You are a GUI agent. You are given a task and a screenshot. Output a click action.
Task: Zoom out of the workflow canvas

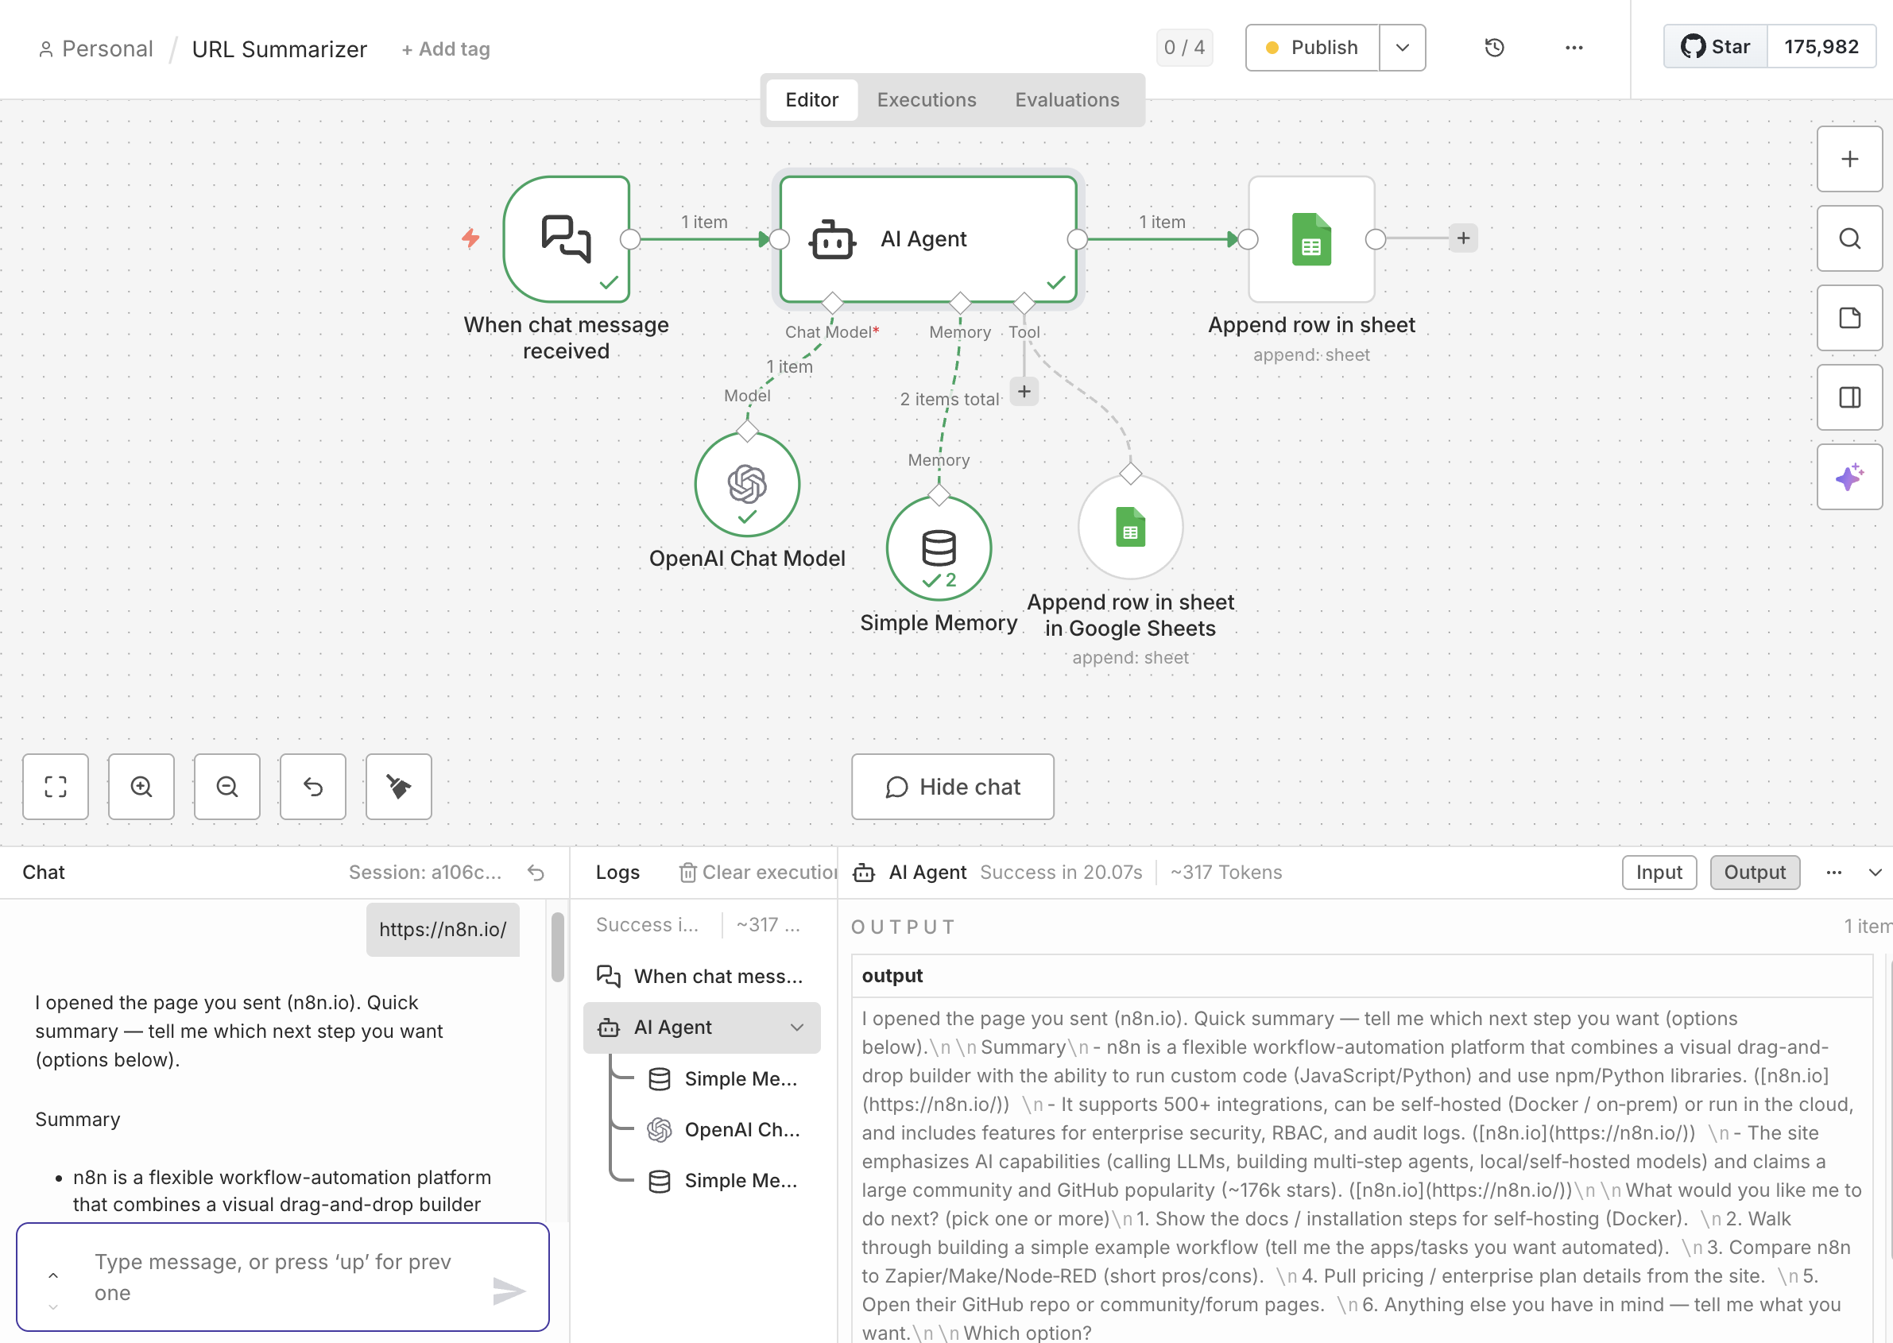pyautogui.click(x=226, y=787)
